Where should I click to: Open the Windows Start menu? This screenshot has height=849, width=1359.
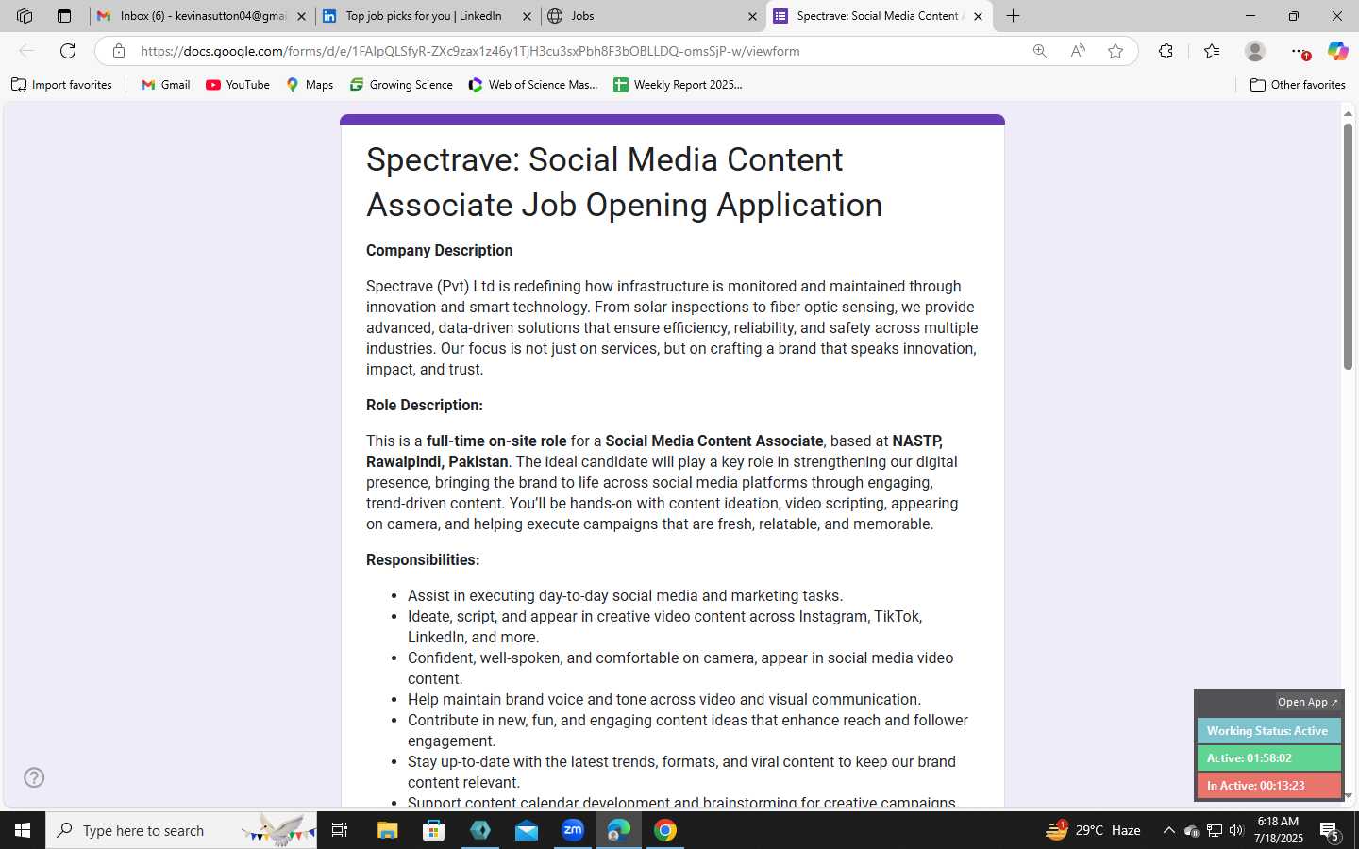[23, 830]
